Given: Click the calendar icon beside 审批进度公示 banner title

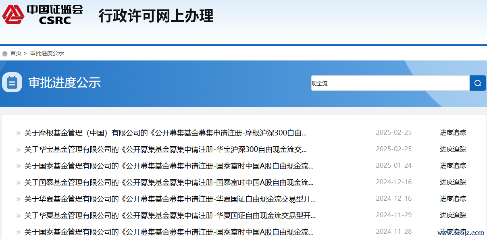Looking at the screenshot, I should 12,83.
